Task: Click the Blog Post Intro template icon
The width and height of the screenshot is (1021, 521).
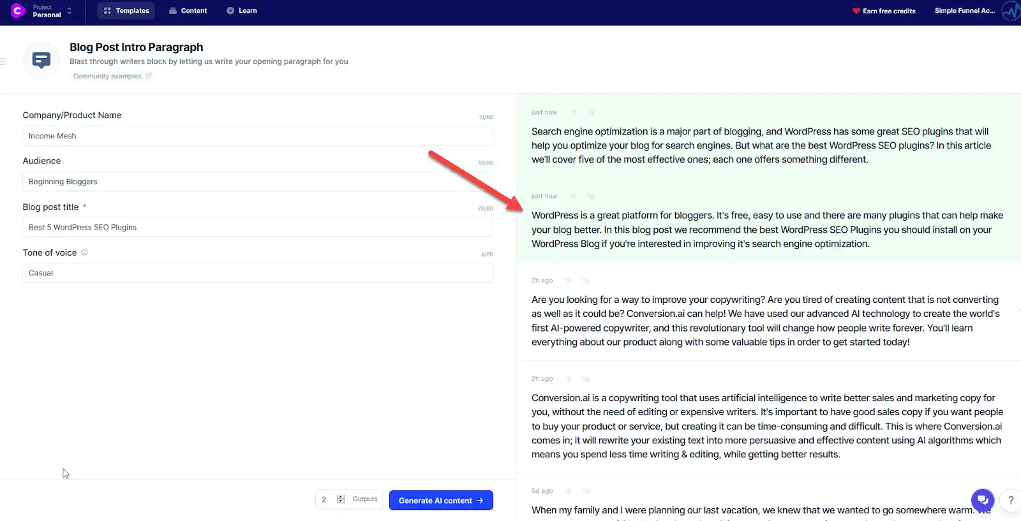Action: [41, 61]
